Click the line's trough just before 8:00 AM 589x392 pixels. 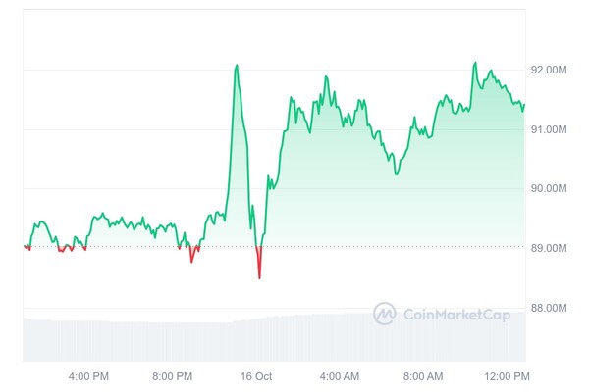[x=397, y=173]
